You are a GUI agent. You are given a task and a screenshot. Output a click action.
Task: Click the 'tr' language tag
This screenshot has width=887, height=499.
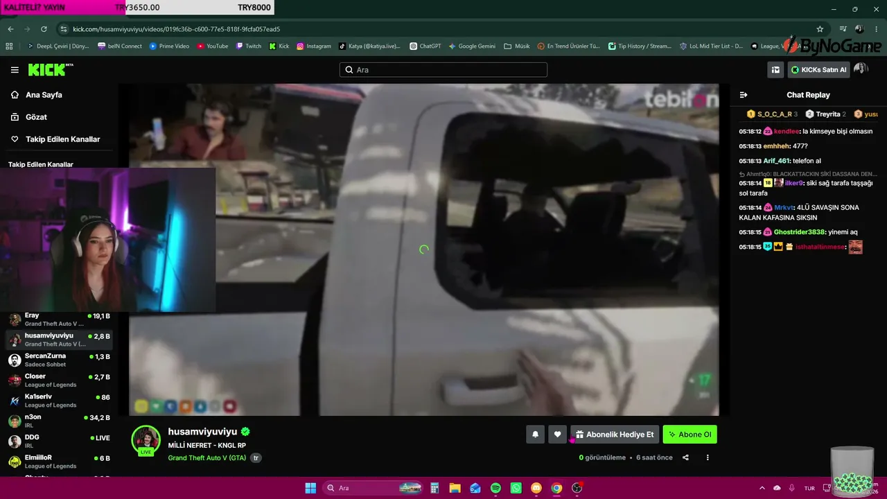(256, 458)
